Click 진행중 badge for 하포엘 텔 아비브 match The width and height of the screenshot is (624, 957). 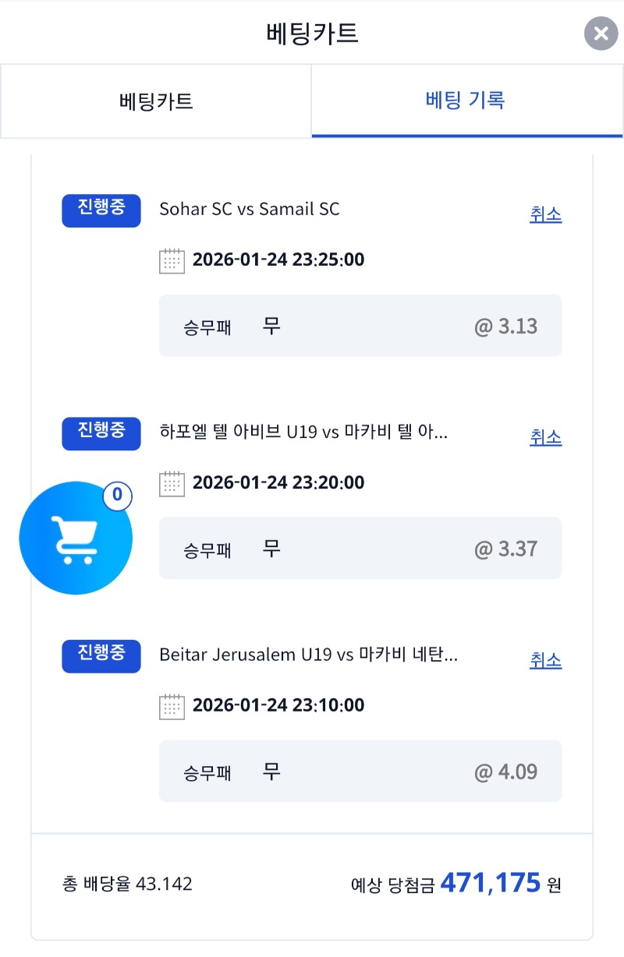point(101,433)
